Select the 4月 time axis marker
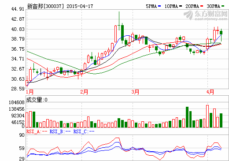This screenshot has height=161, width=229. click(x=210, y=92)
